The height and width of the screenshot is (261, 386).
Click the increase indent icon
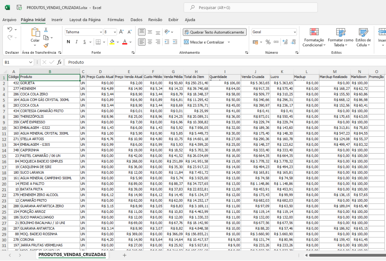pyautogui.click(x=174, y=42)
